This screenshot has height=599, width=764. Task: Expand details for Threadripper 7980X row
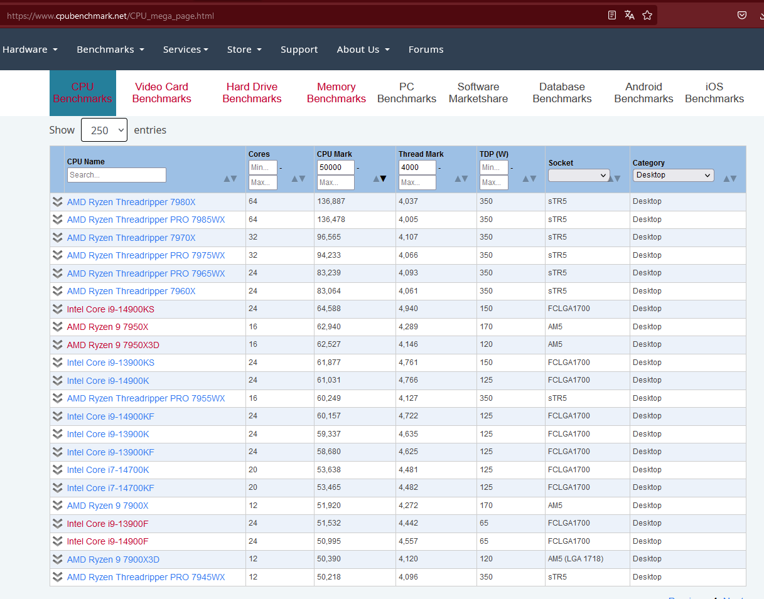tap(58, 202)
